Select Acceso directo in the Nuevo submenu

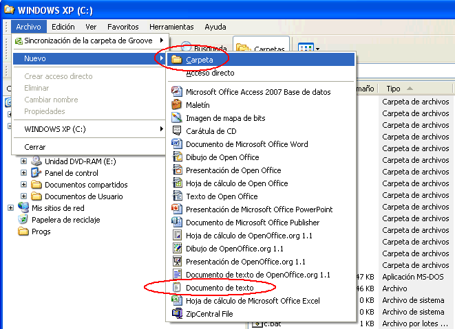(x=210, y=73)
